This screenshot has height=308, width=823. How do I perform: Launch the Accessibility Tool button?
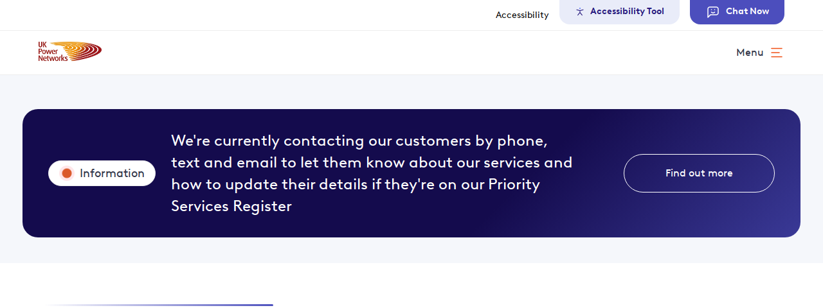click(x=619, y=12)
